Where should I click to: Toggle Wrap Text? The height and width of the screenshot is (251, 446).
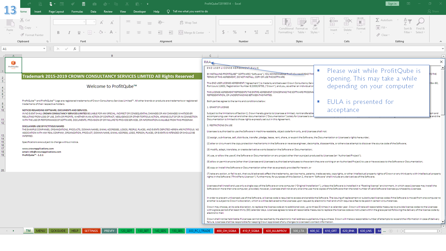click(188, 23)
